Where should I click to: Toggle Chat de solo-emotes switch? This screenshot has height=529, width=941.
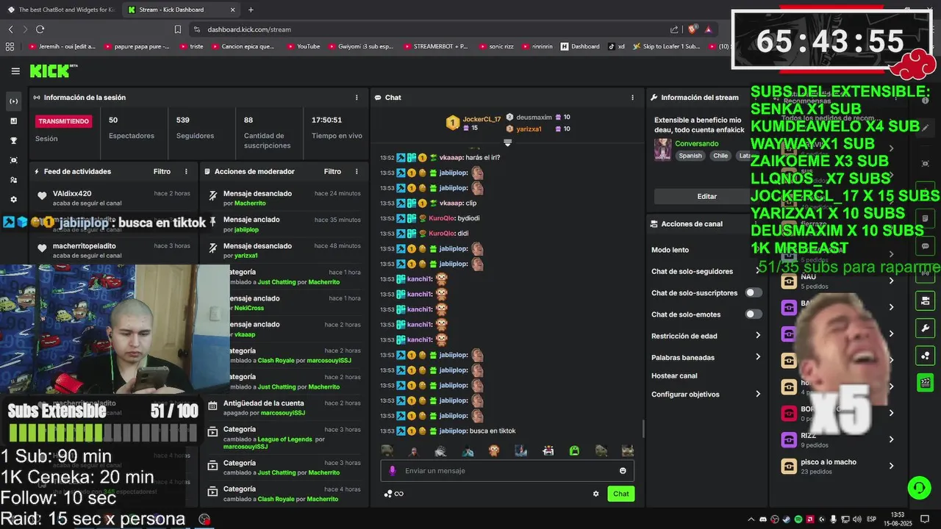(x=754, y=314)
